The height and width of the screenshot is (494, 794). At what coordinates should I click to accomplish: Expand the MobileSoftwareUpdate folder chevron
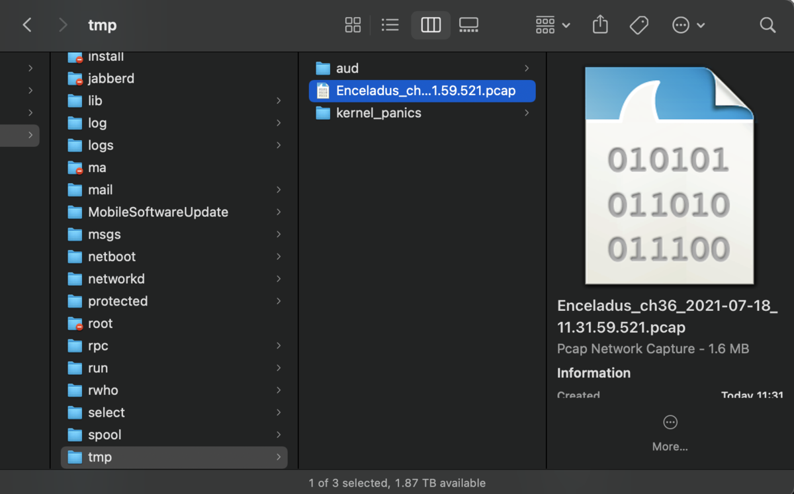pyautogui.click(x=279, y=212)
